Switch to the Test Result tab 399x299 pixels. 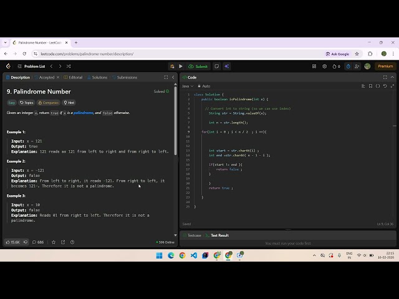pyautogui.click(x=217, y=235)
